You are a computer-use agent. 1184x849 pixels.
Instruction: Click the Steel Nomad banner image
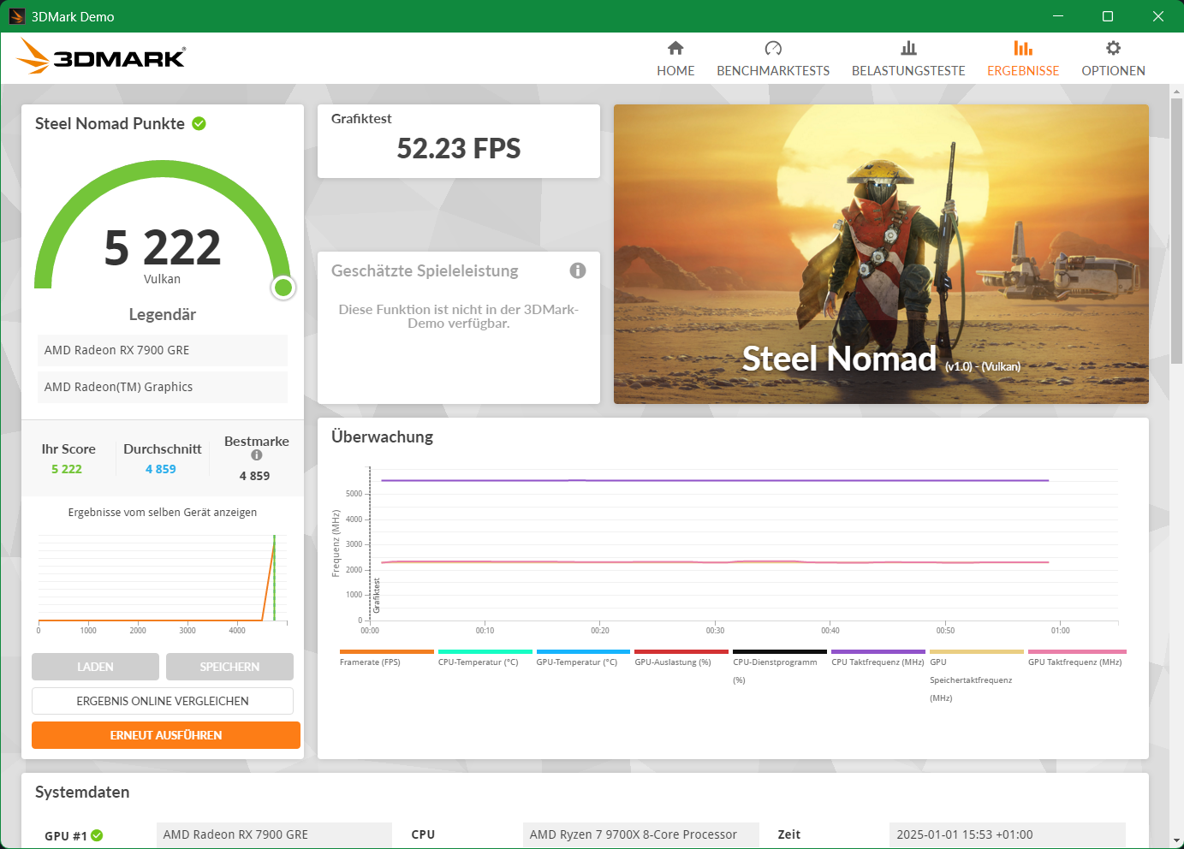point(881,254)
